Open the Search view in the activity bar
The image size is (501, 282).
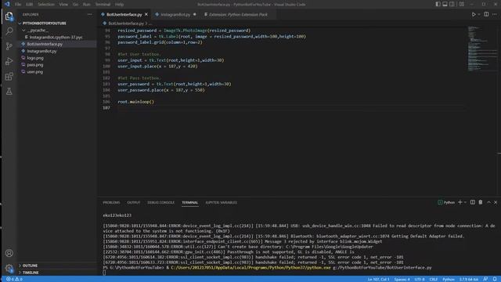click(x=9, y=31)
